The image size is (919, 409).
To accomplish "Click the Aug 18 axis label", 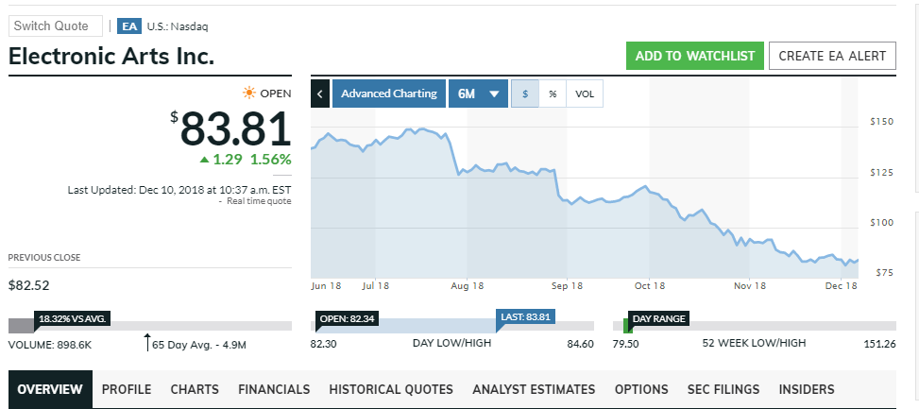I will click(468, 286).
